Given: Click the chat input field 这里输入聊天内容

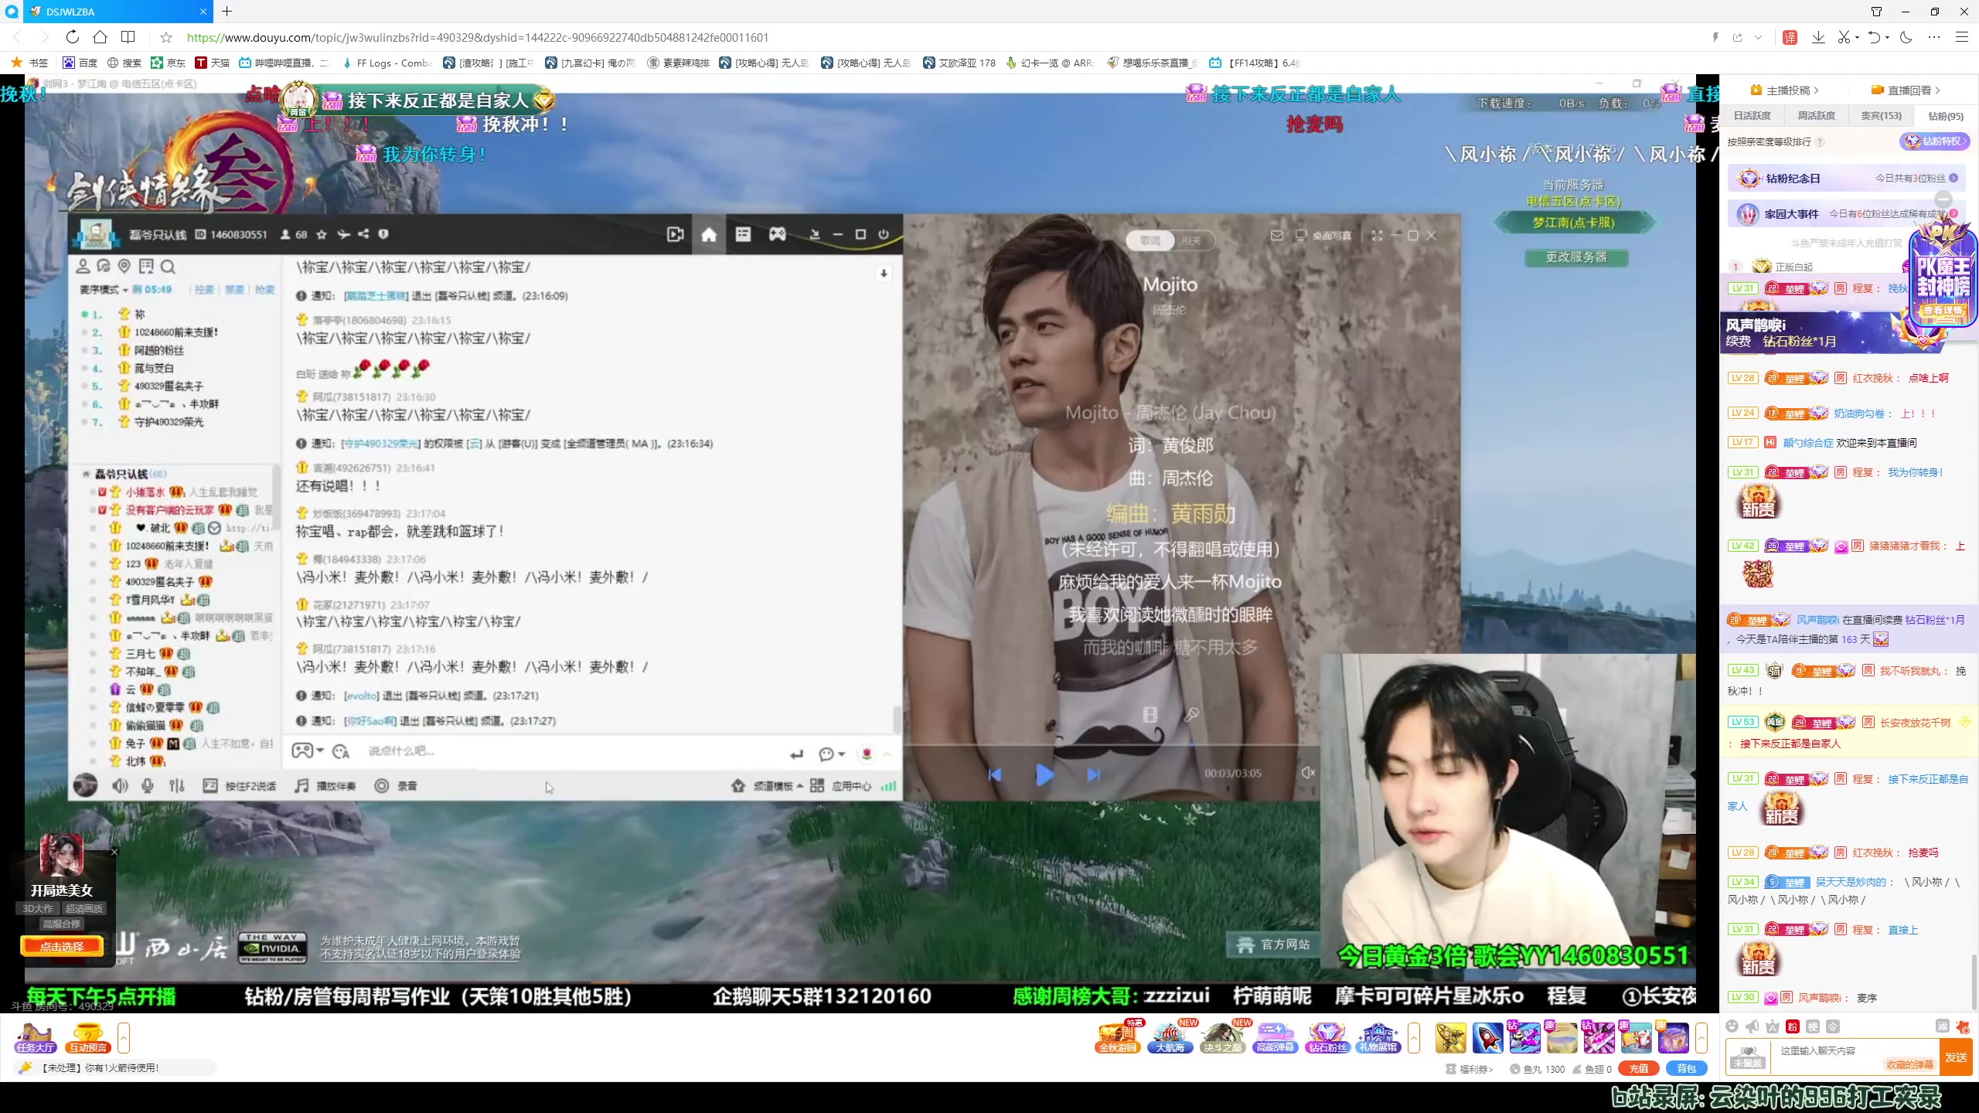Looking at the screenshot, I should pyautogui.click(x=1855, y=1057).
